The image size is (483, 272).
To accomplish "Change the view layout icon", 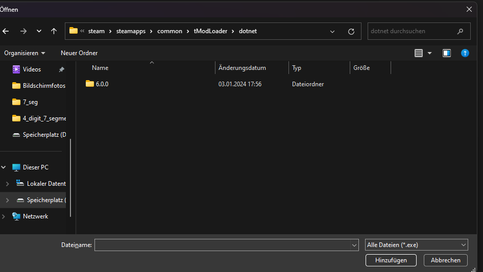I will 418,53.
